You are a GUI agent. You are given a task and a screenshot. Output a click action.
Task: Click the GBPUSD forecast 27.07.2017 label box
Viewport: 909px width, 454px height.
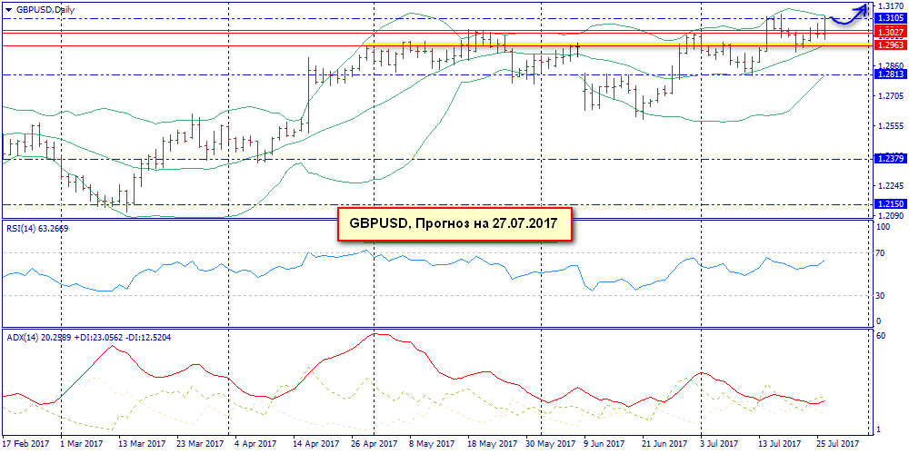[x=454, y=222]
